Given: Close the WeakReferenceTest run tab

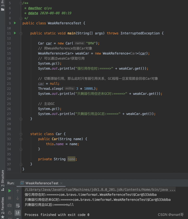Looking at the screenshot, I should coord(61,183).
